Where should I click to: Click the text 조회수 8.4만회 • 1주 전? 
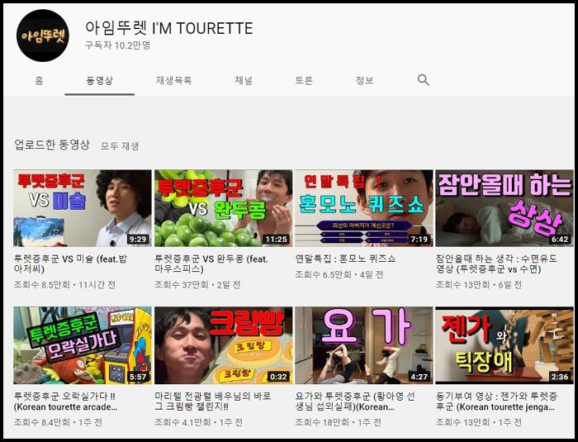point(58,422)
